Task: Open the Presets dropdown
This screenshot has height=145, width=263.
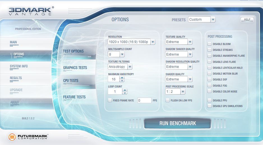Action: (213, 20)
